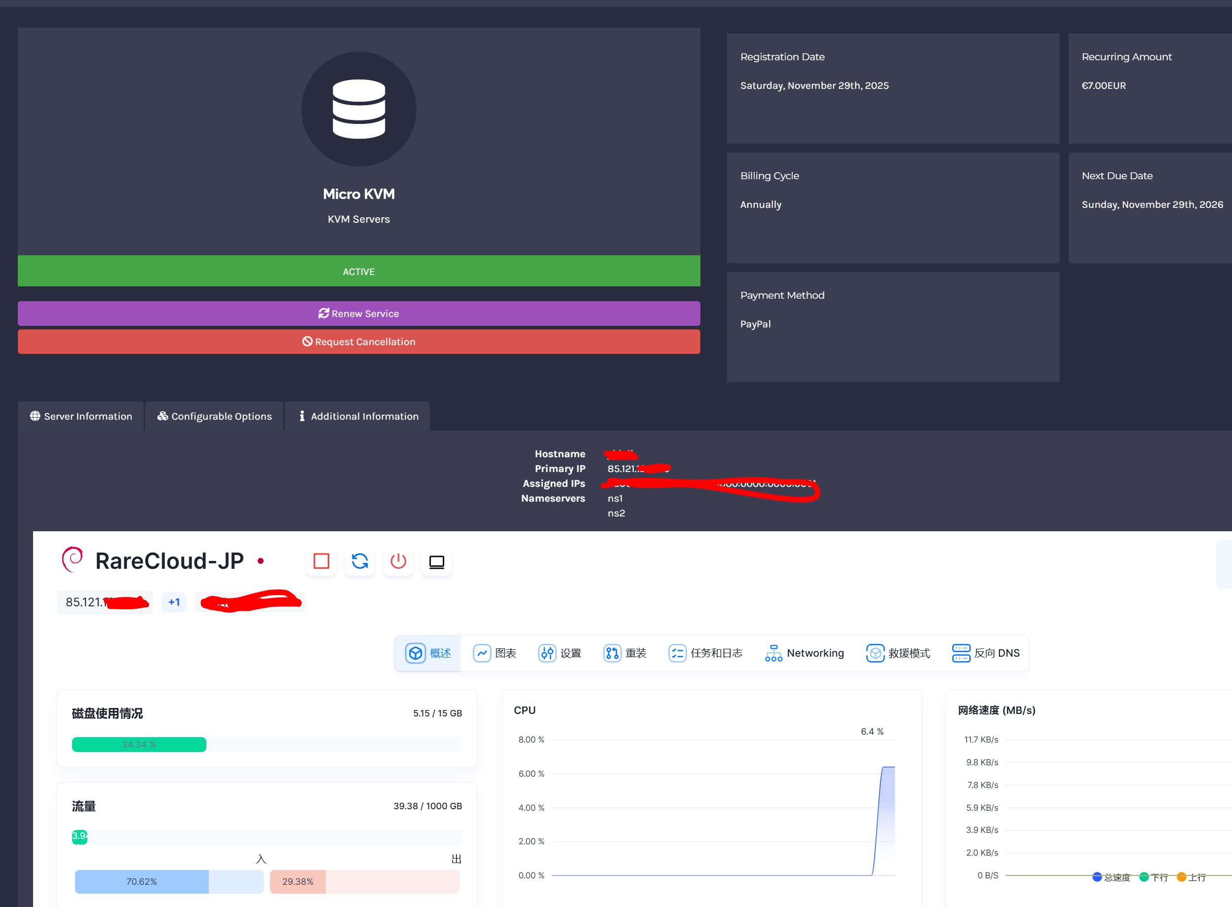
Task: Click the red stop server icon
Action: (x=321, y=561)
